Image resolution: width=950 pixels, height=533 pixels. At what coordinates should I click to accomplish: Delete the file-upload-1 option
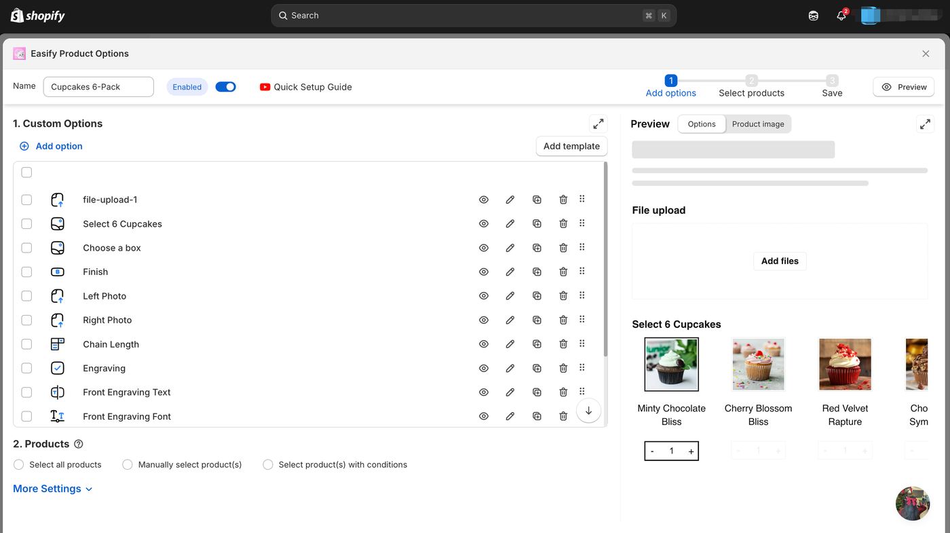[563, 200]
